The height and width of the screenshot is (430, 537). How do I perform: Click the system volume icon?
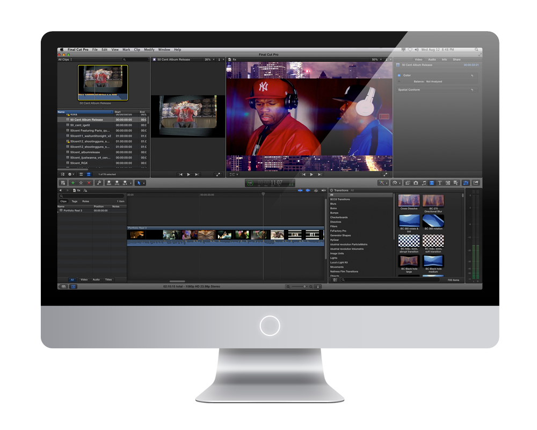417,50
